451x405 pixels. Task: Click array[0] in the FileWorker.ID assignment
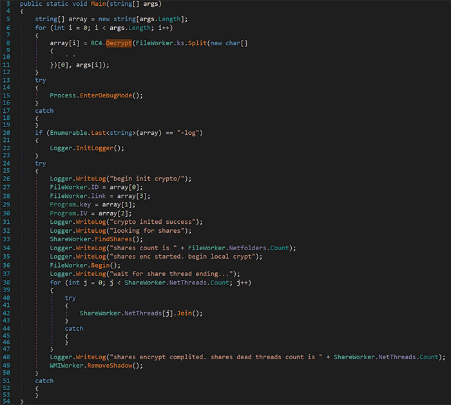[x=124, y=188]
